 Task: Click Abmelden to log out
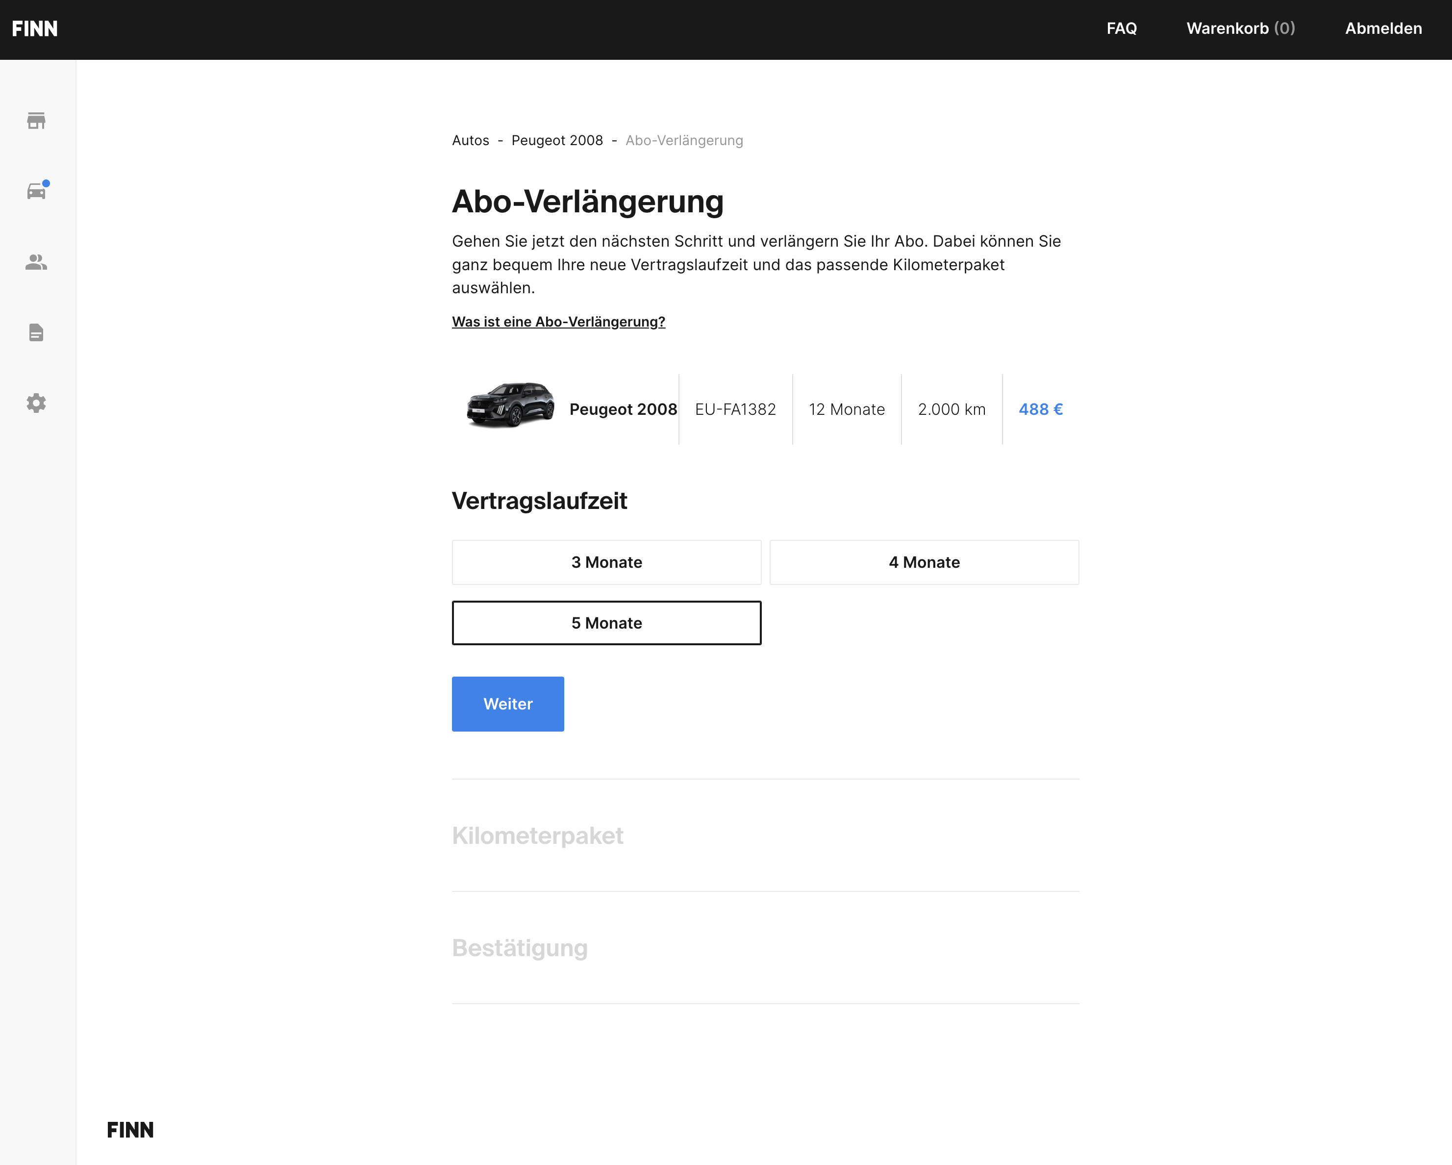tap(1383, 28)
